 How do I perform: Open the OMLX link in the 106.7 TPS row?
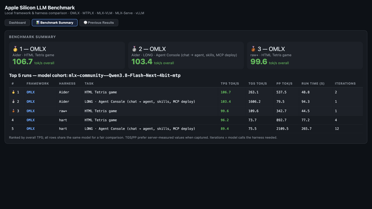pos(31,92)
